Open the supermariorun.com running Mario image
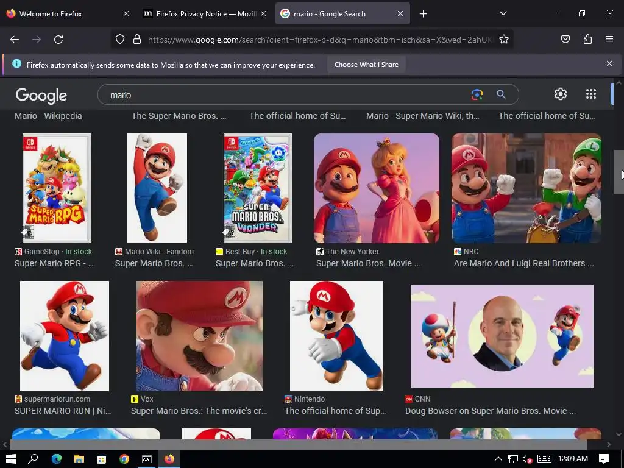Screen dimensions: 624x468 tap(65, 336)
